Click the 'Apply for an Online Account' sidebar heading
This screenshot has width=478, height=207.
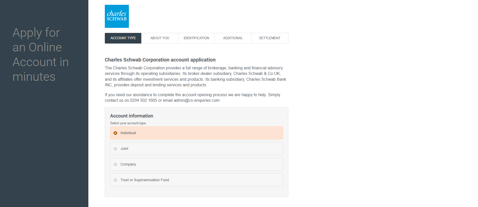click(x=41, y=54)
